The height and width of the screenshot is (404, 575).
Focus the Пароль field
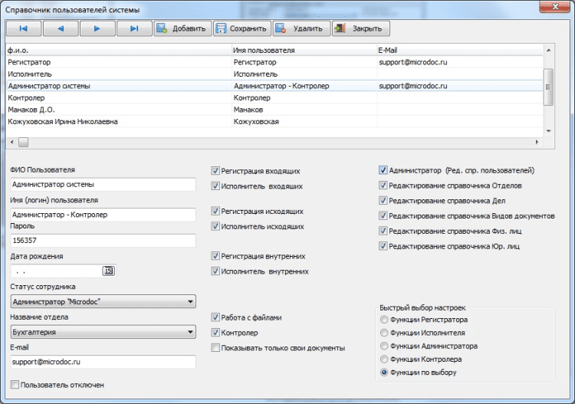pos(103,241)
